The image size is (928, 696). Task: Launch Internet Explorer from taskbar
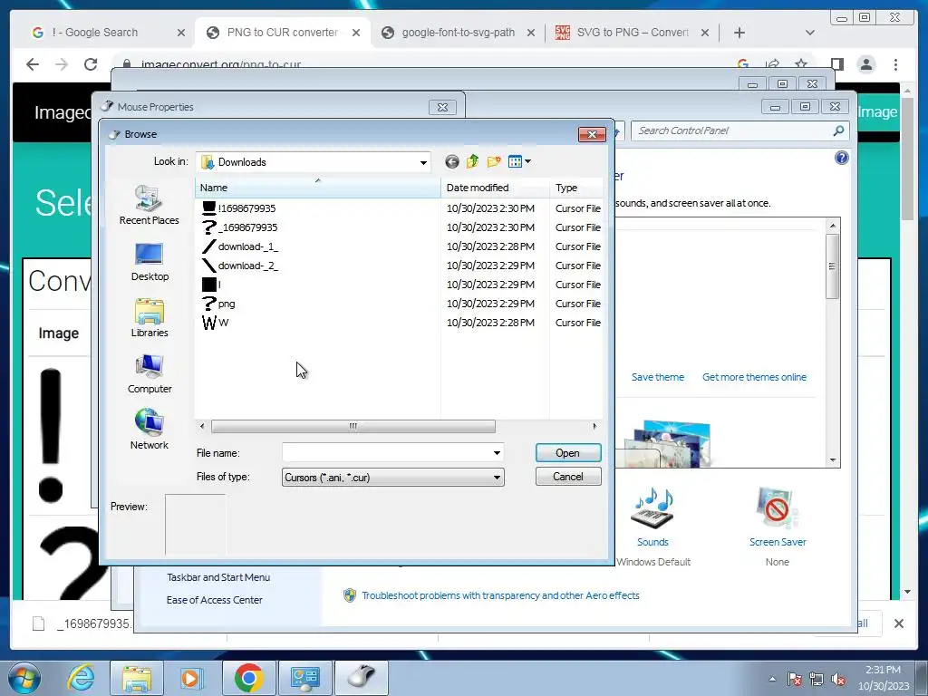point(81,678)
